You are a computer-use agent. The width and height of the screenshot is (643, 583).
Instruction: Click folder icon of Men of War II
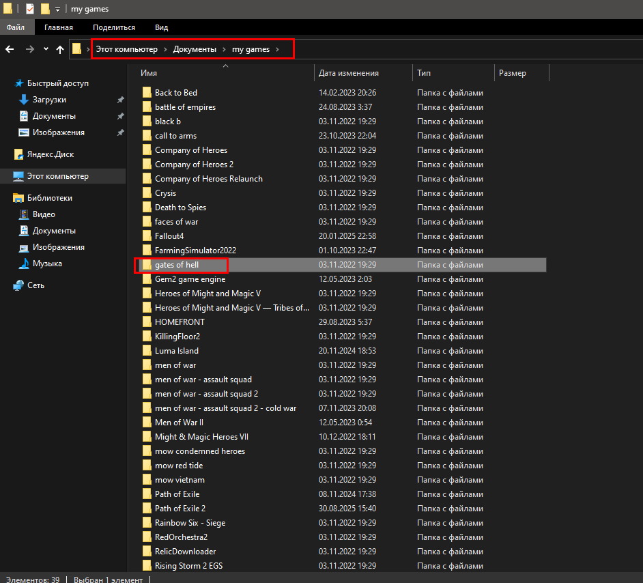147,423
